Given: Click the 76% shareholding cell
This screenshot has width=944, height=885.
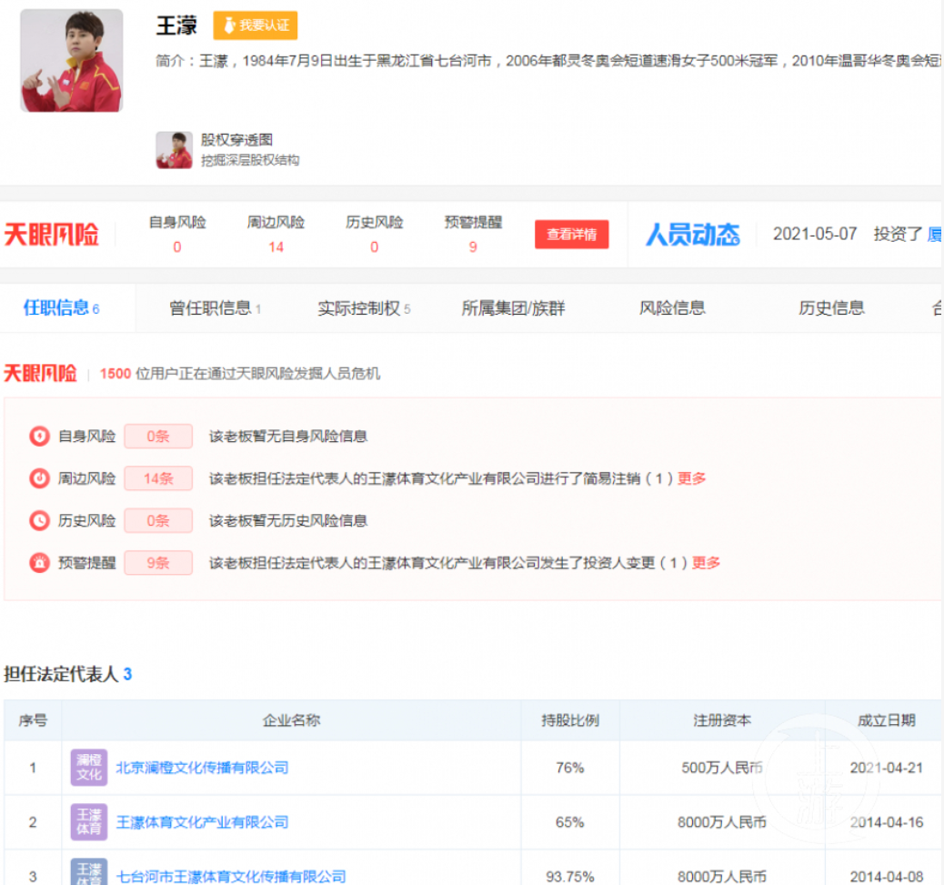Looking at the screenshot, I should tap(569, 768).
